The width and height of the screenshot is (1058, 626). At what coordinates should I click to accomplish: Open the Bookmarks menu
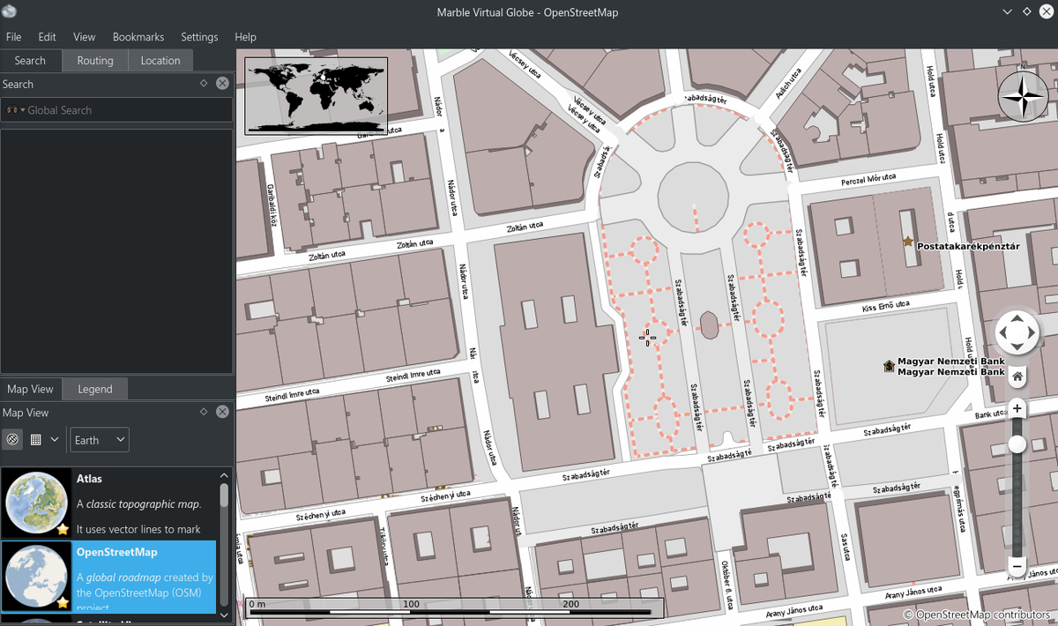(x=138, y=37)
